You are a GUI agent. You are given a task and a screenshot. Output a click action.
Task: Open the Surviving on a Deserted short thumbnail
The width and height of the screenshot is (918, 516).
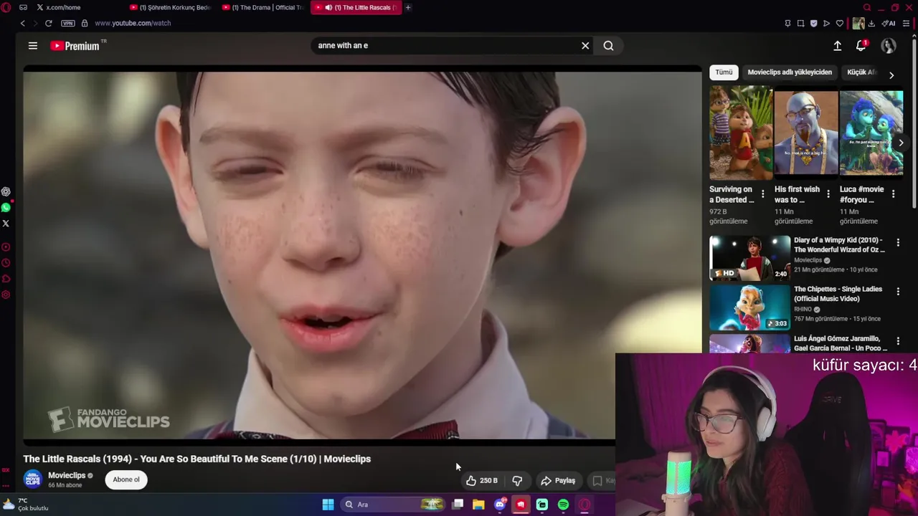click(741, 133)
